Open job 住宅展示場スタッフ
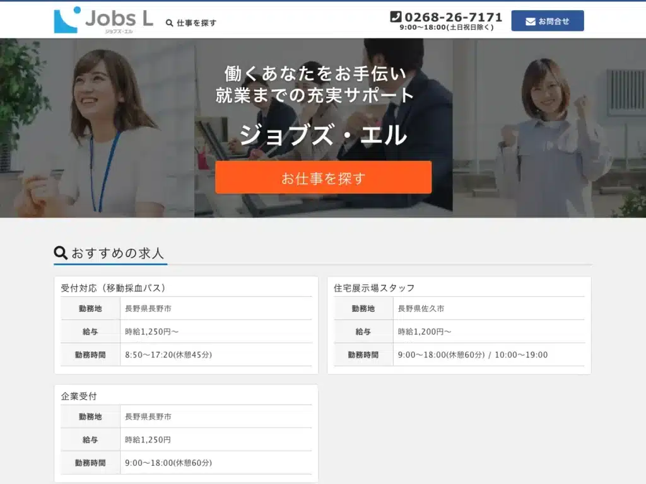This screenshot has height=484, width=646. tap(374, 288)
